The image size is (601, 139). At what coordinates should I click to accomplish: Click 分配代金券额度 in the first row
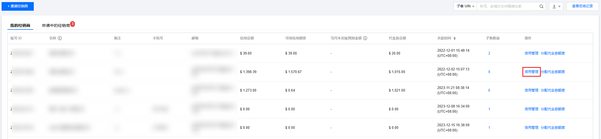coord(553,53)
